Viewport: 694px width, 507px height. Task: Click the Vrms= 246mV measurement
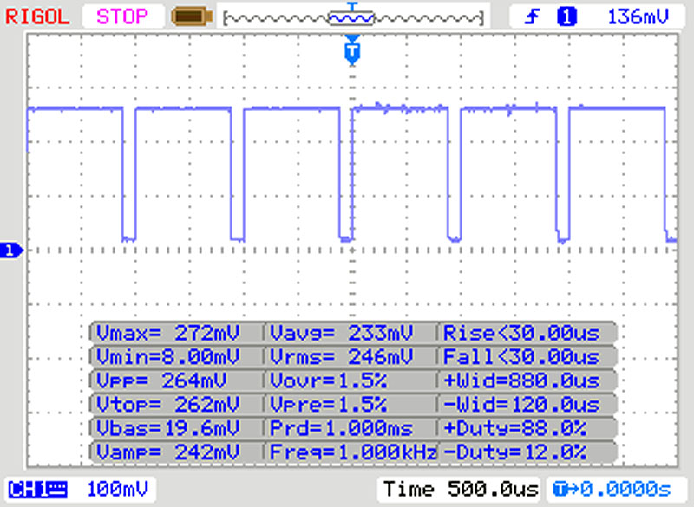click(x=341, y=357)
